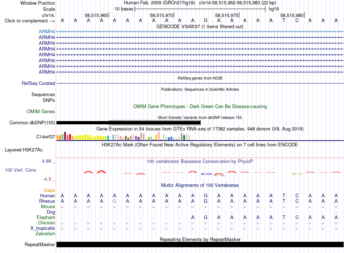Screen dimensions: 344x253
Task: Open Repeating Elements by RepeatMasker title
Action: 200,239
